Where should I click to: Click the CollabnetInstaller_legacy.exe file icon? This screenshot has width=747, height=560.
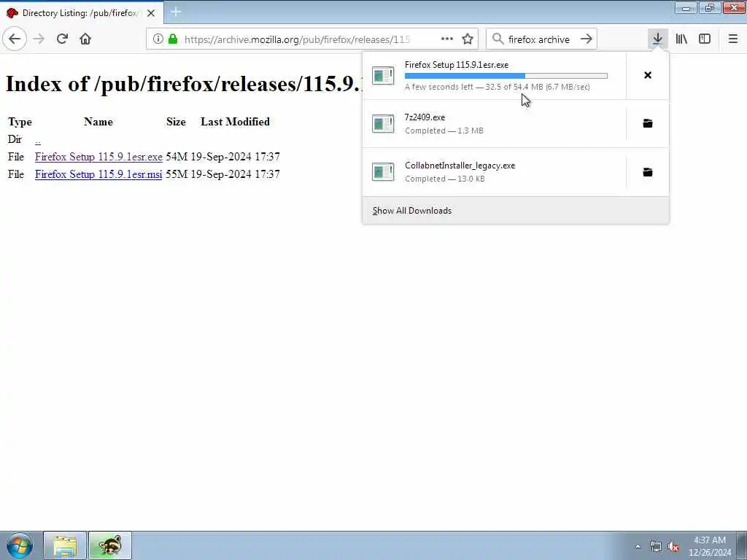pos(383,172)
